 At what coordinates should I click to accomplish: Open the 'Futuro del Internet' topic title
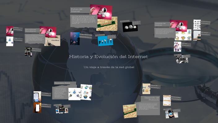pos(76,10)
